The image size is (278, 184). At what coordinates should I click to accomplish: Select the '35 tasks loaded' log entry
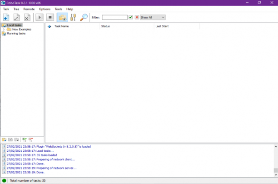point(32,155)
